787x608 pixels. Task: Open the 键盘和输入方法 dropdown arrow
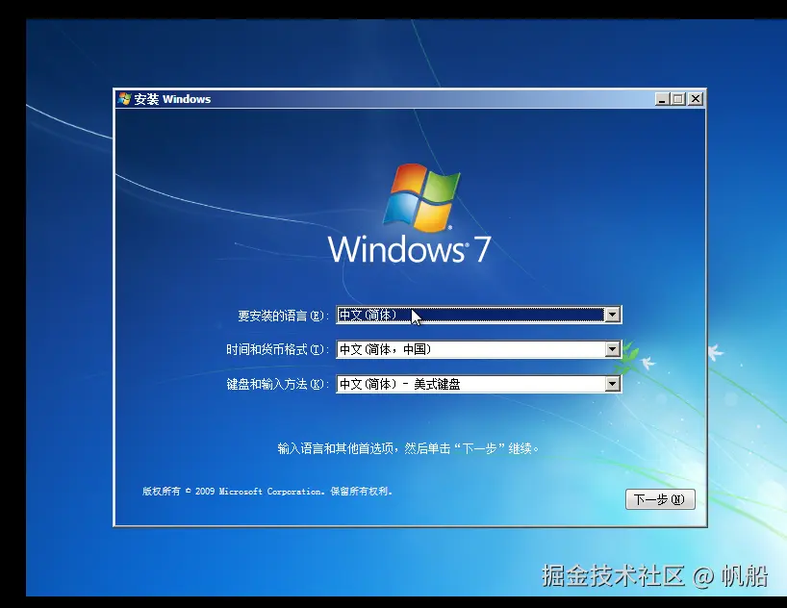tap(612, 384)
